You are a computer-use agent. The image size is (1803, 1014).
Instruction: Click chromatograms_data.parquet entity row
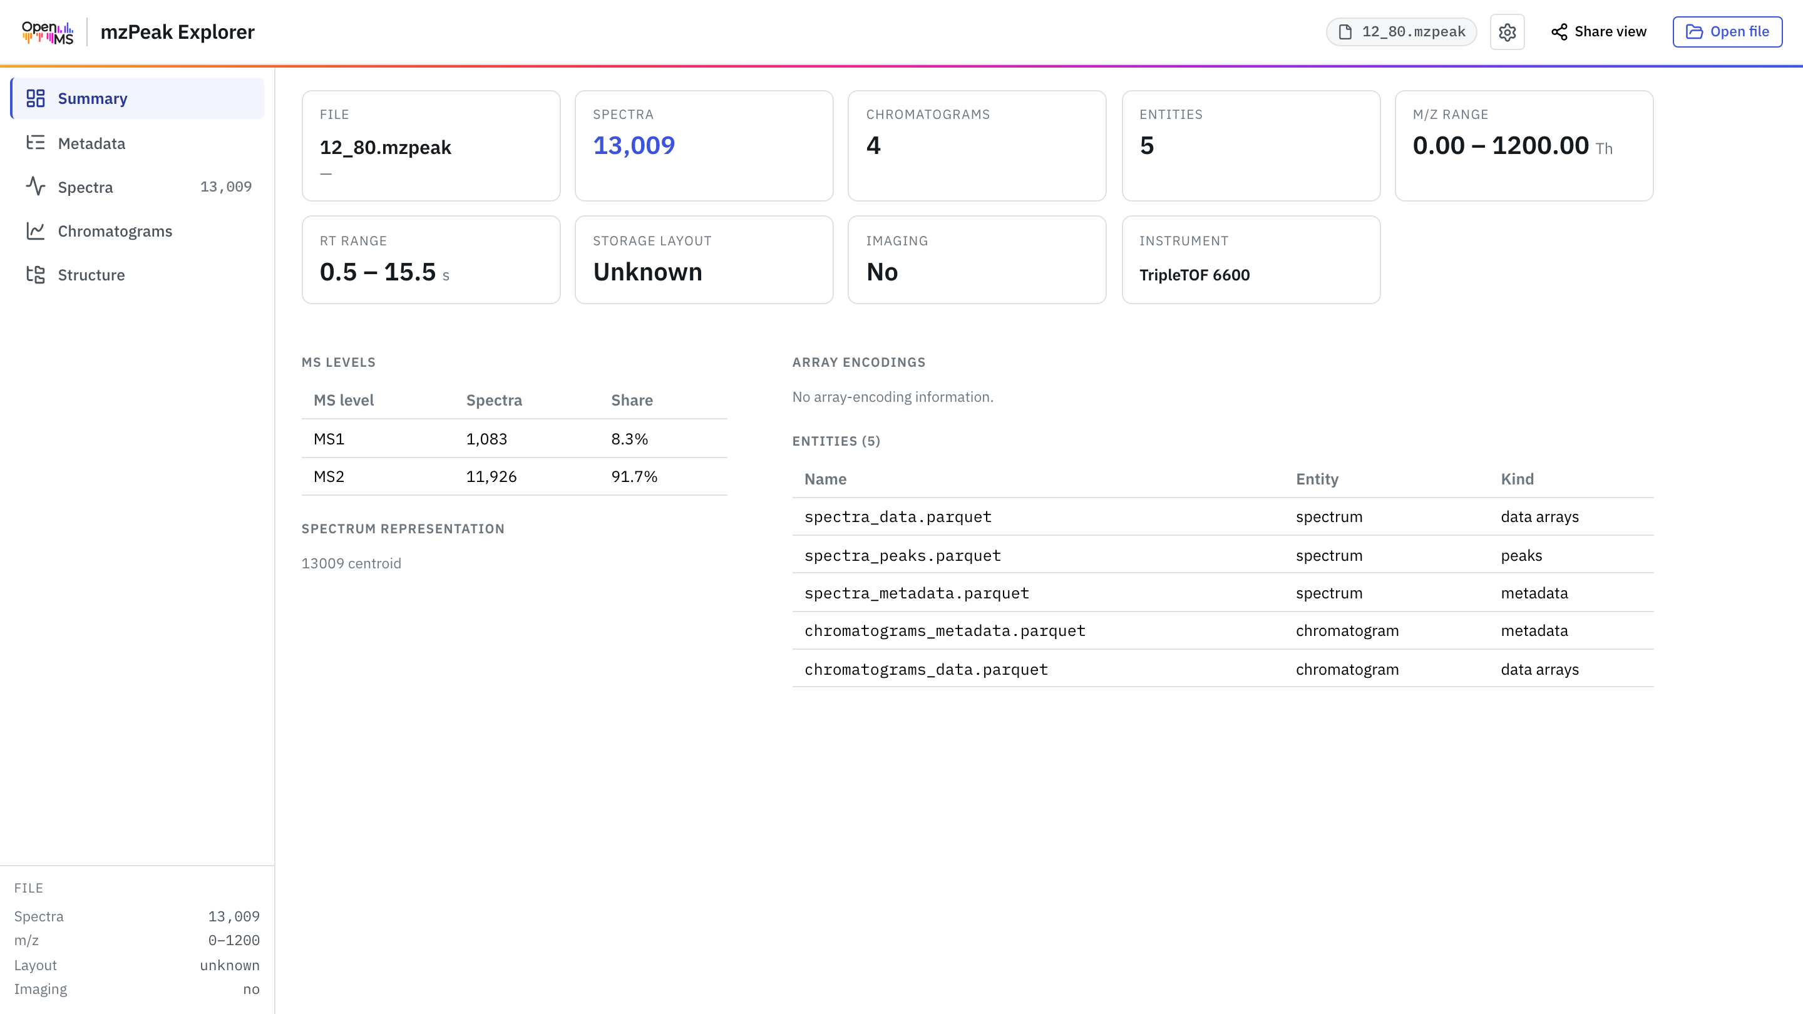click(1223, 669)
